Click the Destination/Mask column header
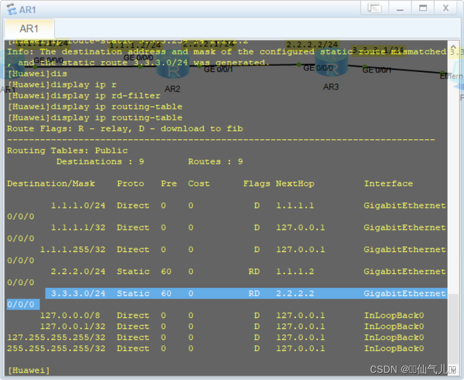464x380 pixels. point(51,183)
